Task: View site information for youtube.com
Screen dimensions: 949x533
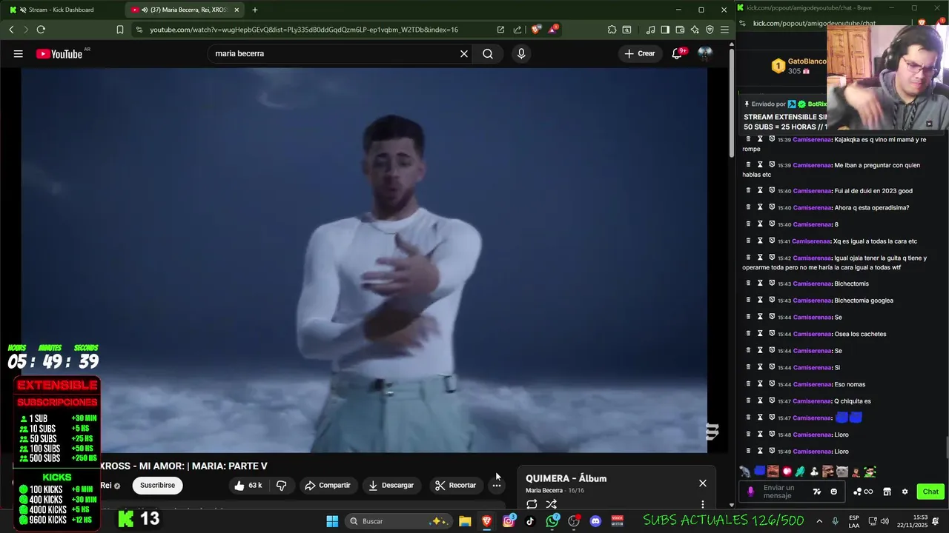Action: [x=139, y=30]
